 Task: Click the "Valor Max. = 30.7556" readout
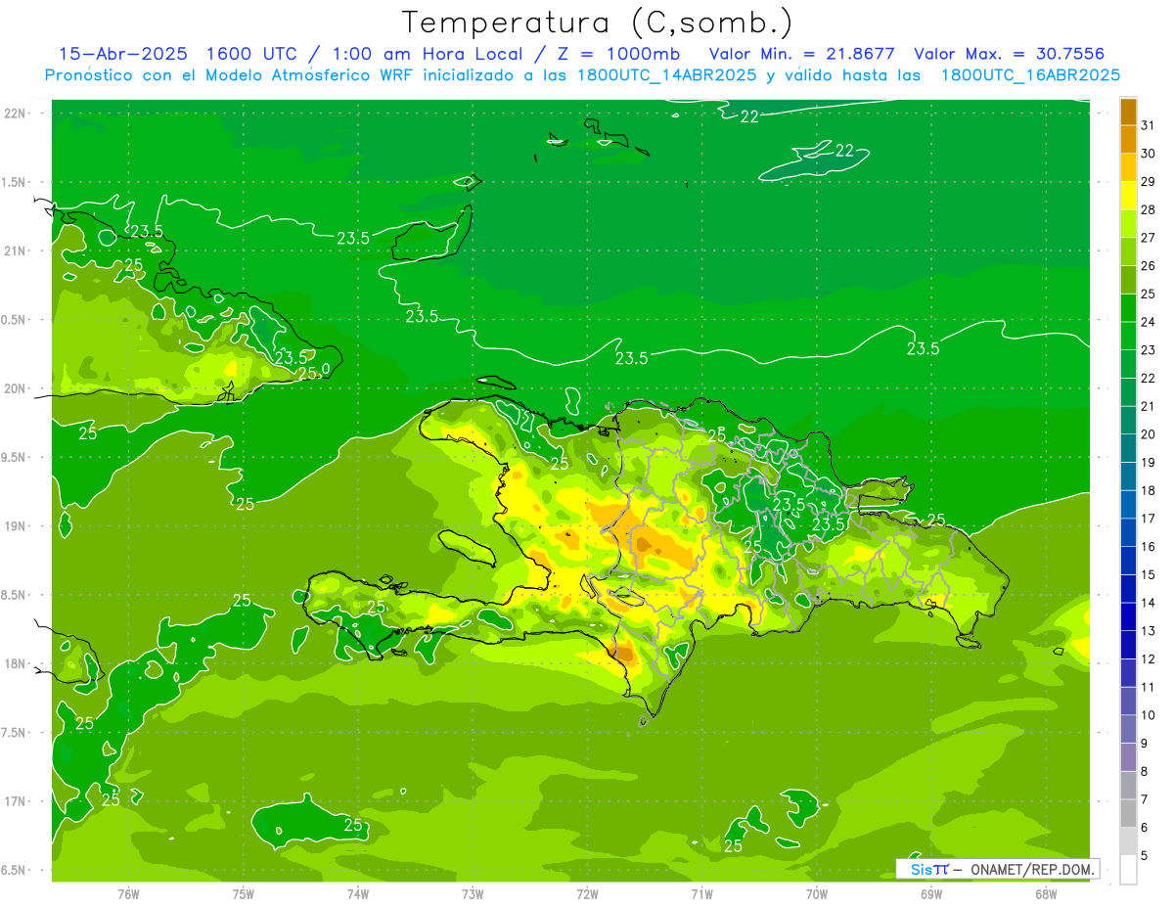point(1011,54)
